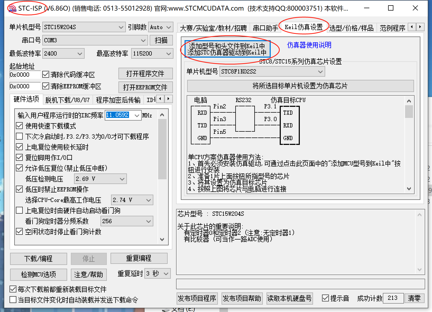The image size is (432, 312).
Task: Select the Keil仿真设置 tab
Action: tap(304, 27)
